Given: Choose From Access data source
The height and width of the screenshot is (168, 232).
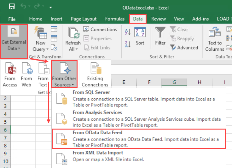Looking at the screenshot, I should tap(10, 74).
